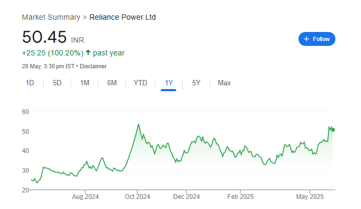Click the green up-arrow beside past year

click(x=88, y=53)
